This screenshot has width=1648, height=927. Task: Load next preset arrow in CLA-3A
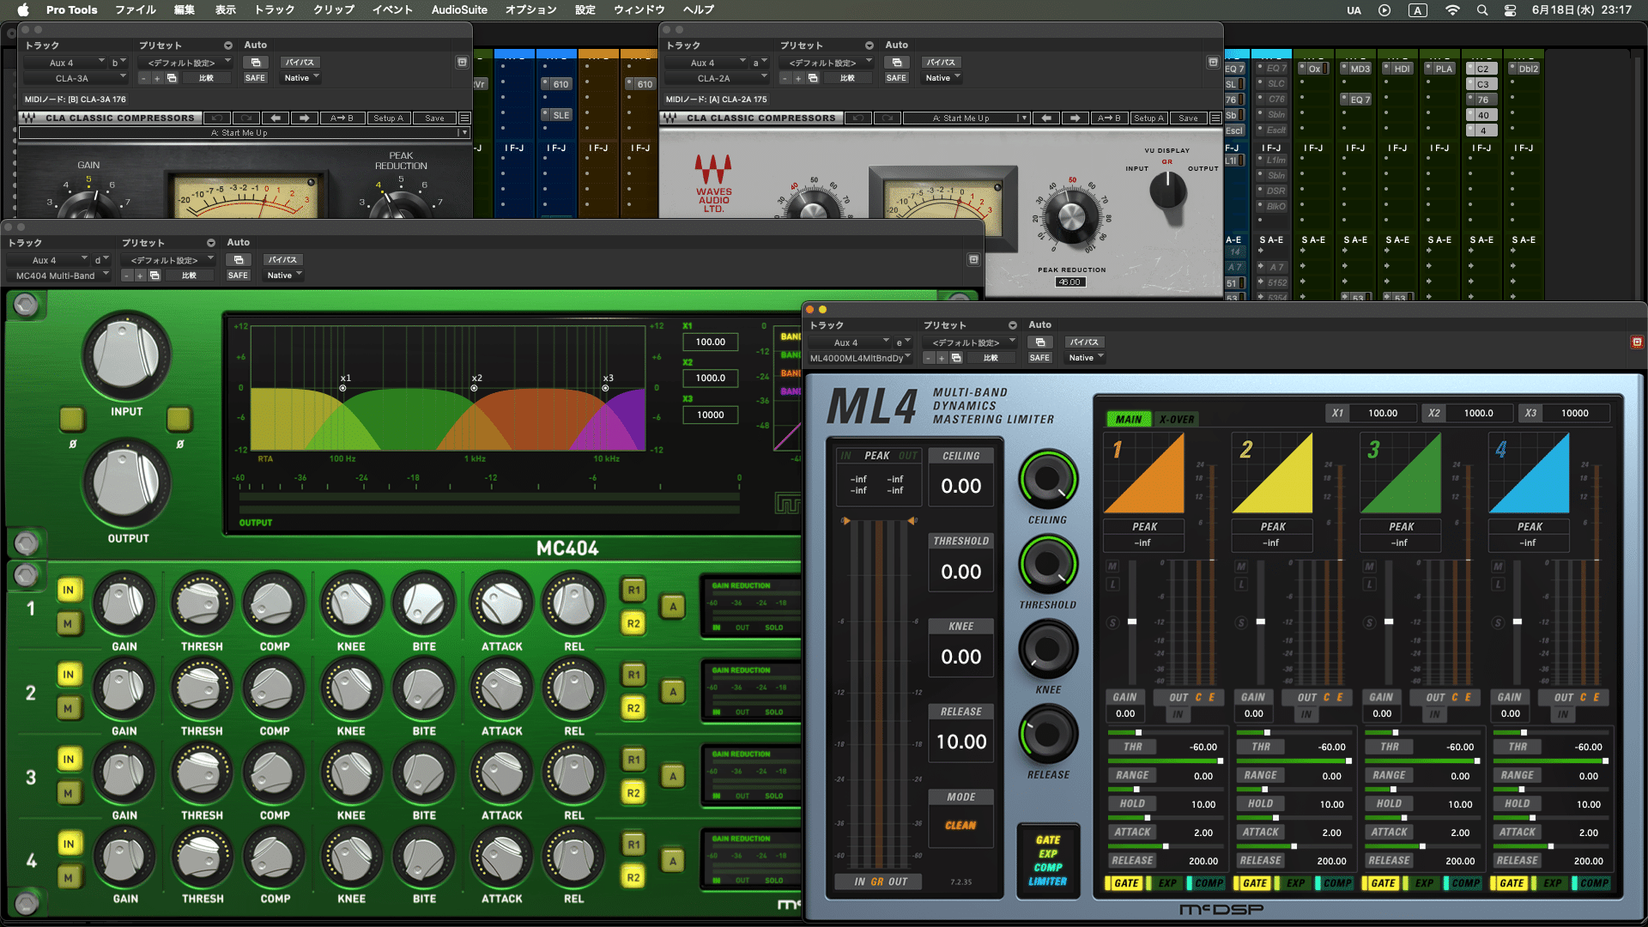click(305, 118)
